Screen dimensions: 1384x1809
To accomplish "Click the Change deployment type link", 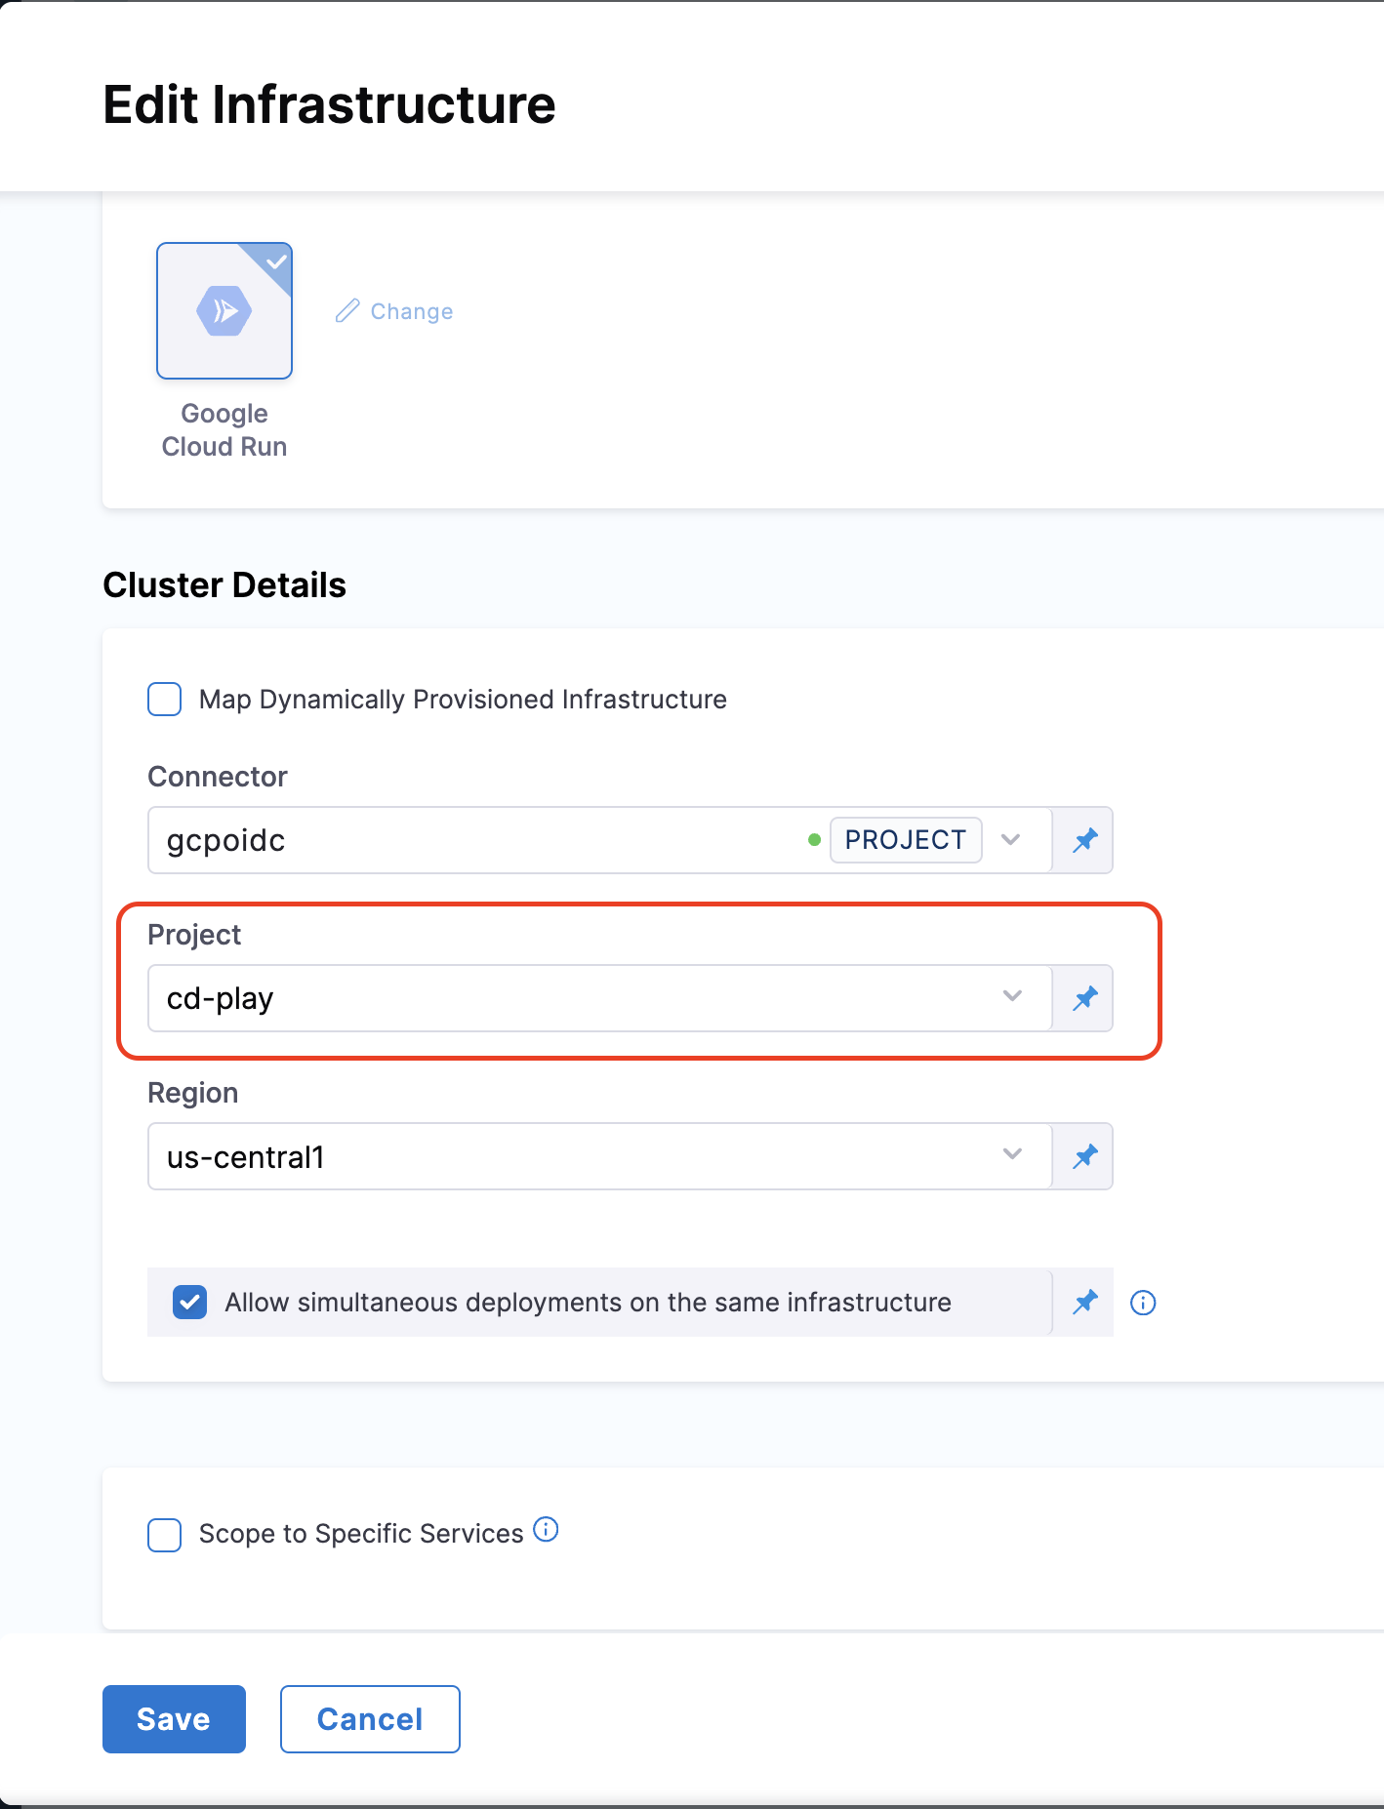I will coord(411,311).
